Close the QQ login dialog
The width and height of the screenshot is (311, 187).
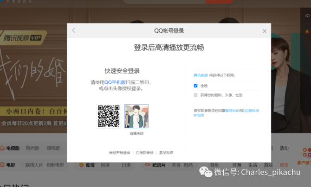click(x=265, y=31)
